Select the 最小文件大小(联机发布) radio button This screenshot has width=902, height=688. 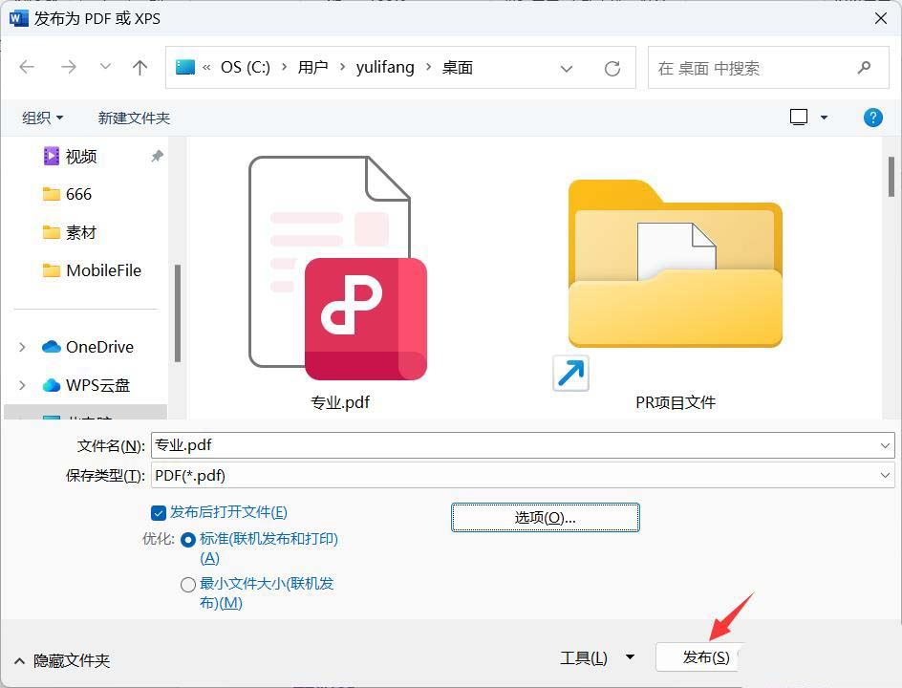pos(187,585)
